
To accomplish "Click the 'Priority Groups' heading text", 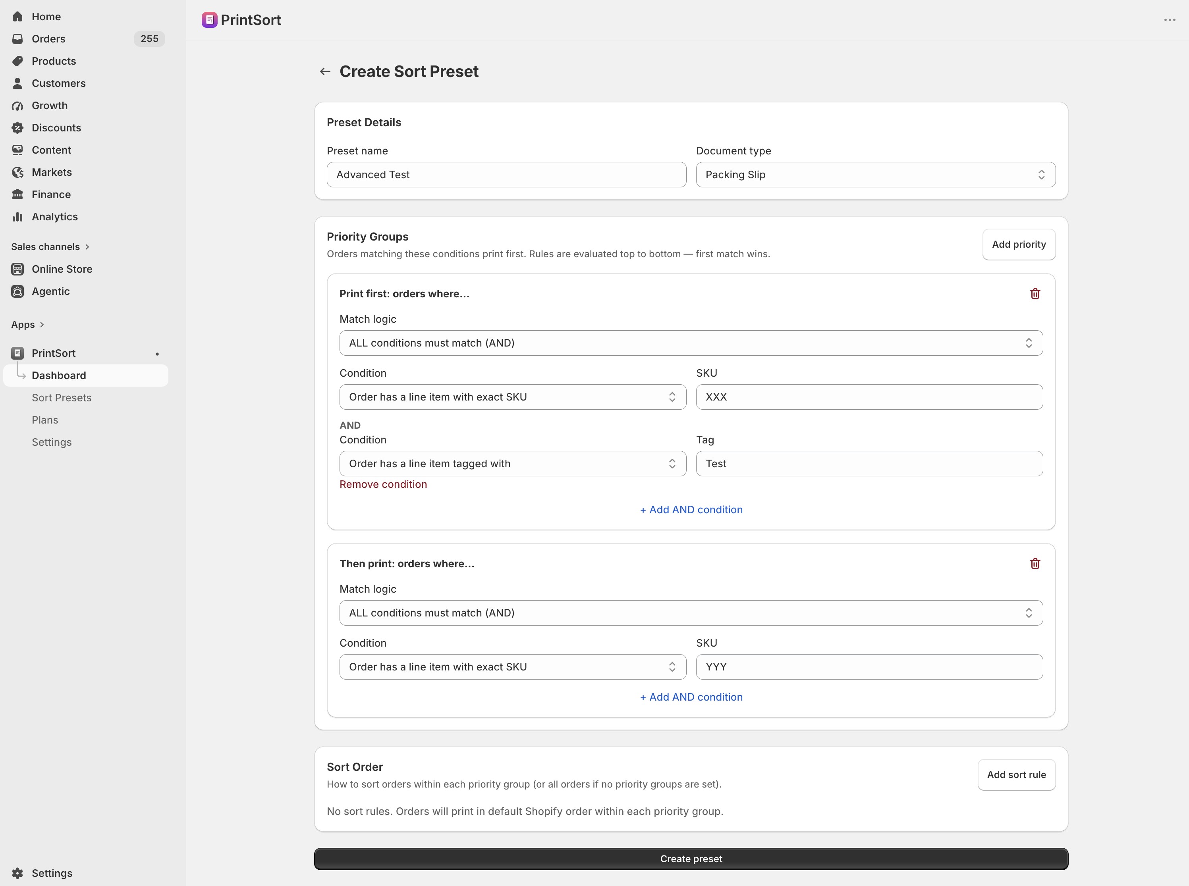I will (367, 237).
